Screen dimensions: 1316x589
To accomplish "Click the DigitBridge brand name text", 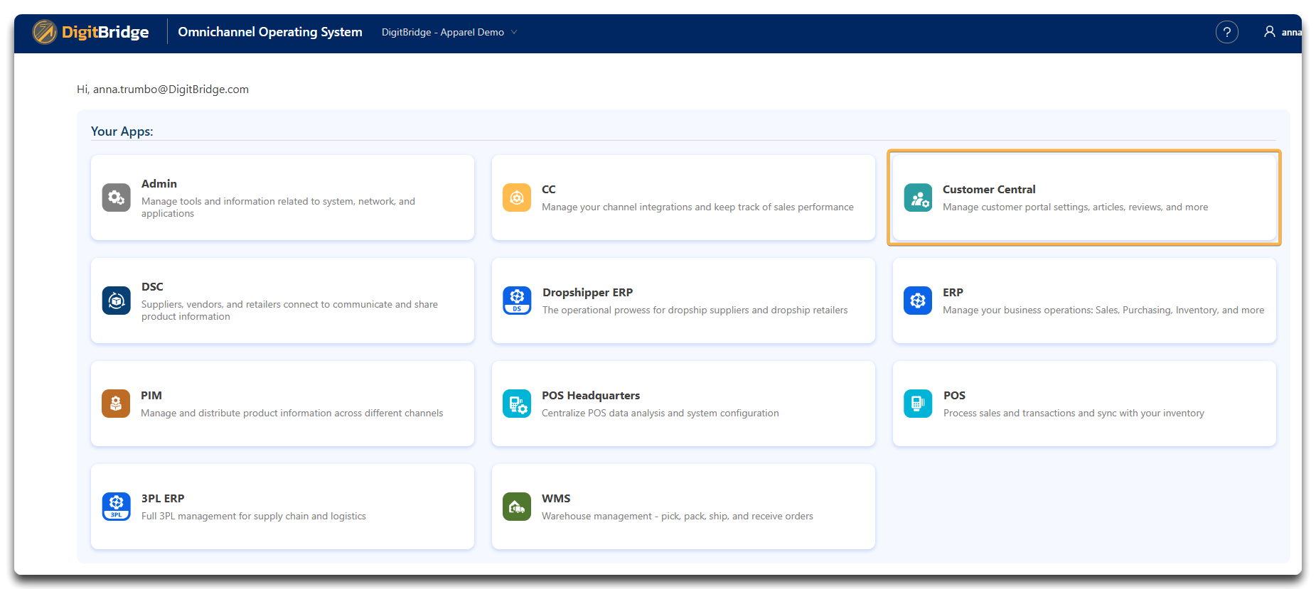I will tap(105, 32).
